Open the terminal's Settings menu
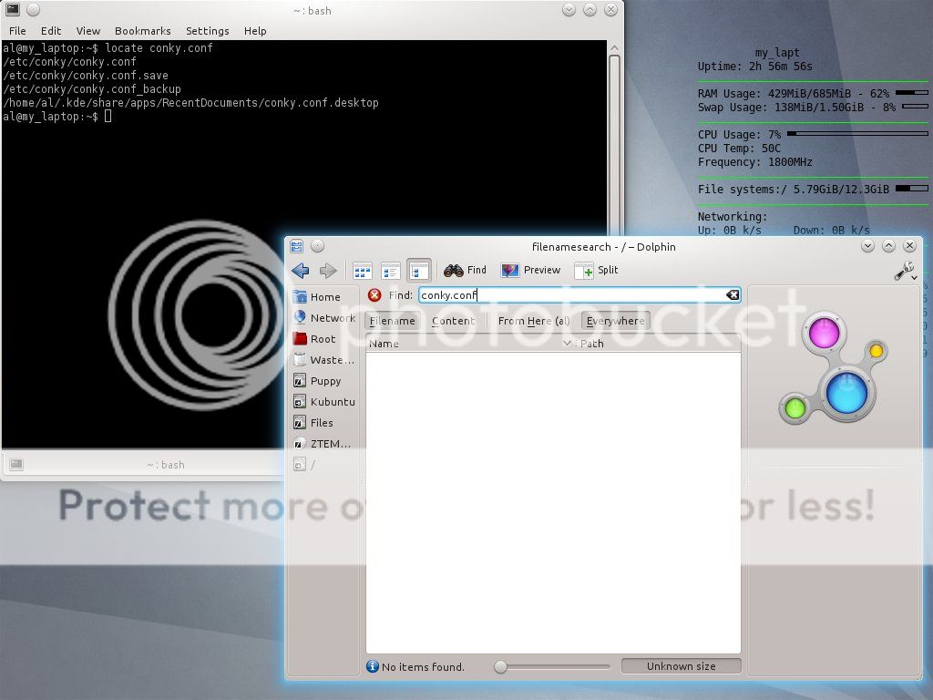The width and height of the screenshot is (933, 700). click(x=207, y=31)
